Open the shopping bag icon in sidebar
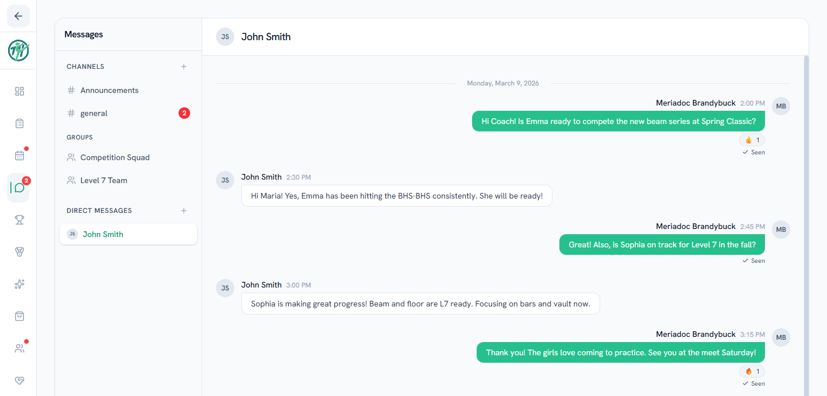This screenshot has width=827, height=396. pos(20,316)
